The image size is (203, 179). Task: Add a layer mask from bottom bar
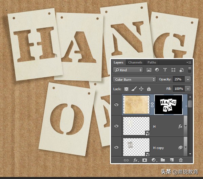coord(144,160)
